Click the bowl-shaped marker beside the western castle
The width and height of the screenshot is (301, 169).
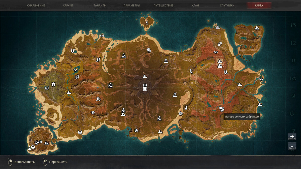[47, 88]
